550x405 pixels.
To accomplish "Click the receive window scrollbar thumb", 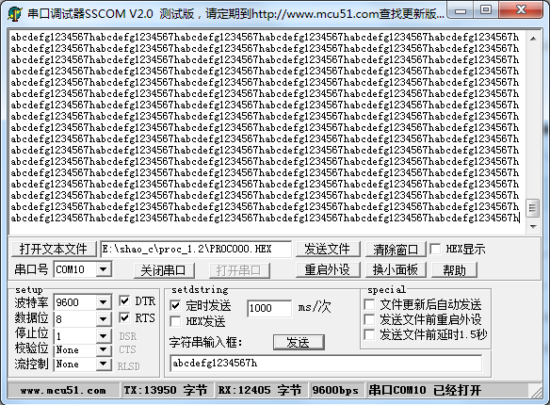I will tap(533, 208).
